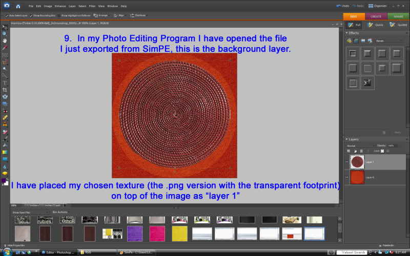Click the Home welcome screen icon

(18, 6)
